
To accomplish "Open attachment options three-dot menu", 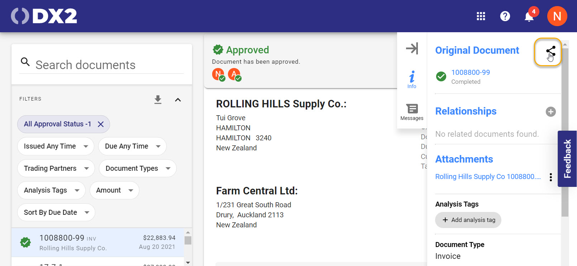I will pos(550,177).
